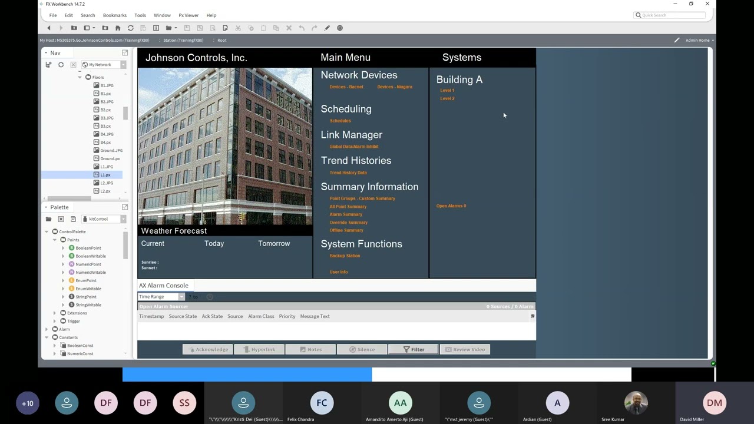The image size is (754, 424).
Task: Open the Backup Station link
Action: coord(345,256)
